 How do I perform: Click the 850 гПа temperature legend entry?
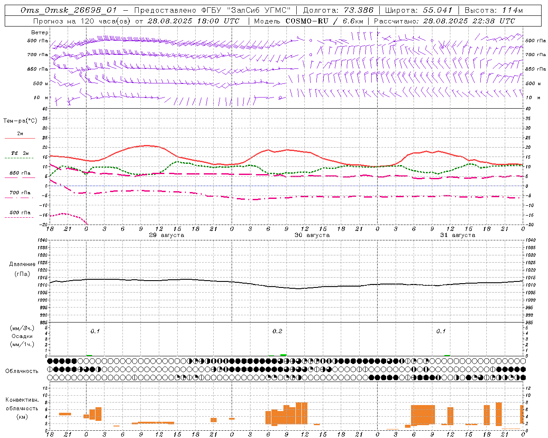[x=20, y=175]
